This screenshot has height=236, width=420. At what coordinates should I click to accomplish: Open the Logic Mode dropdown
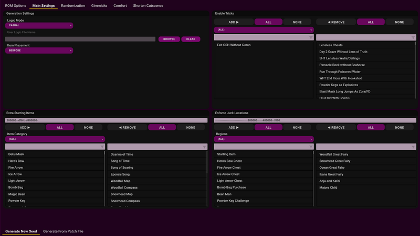[39, 25]
